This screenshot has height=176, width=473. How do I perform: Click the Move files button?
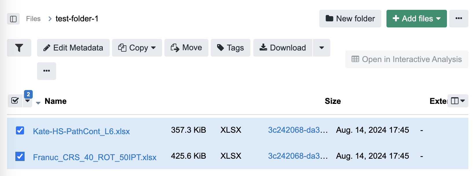tap(186, 48)
